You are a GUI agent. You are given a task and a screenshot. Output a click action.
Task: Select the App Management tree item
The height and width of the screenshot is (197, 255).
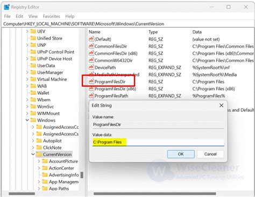(63, 181)
